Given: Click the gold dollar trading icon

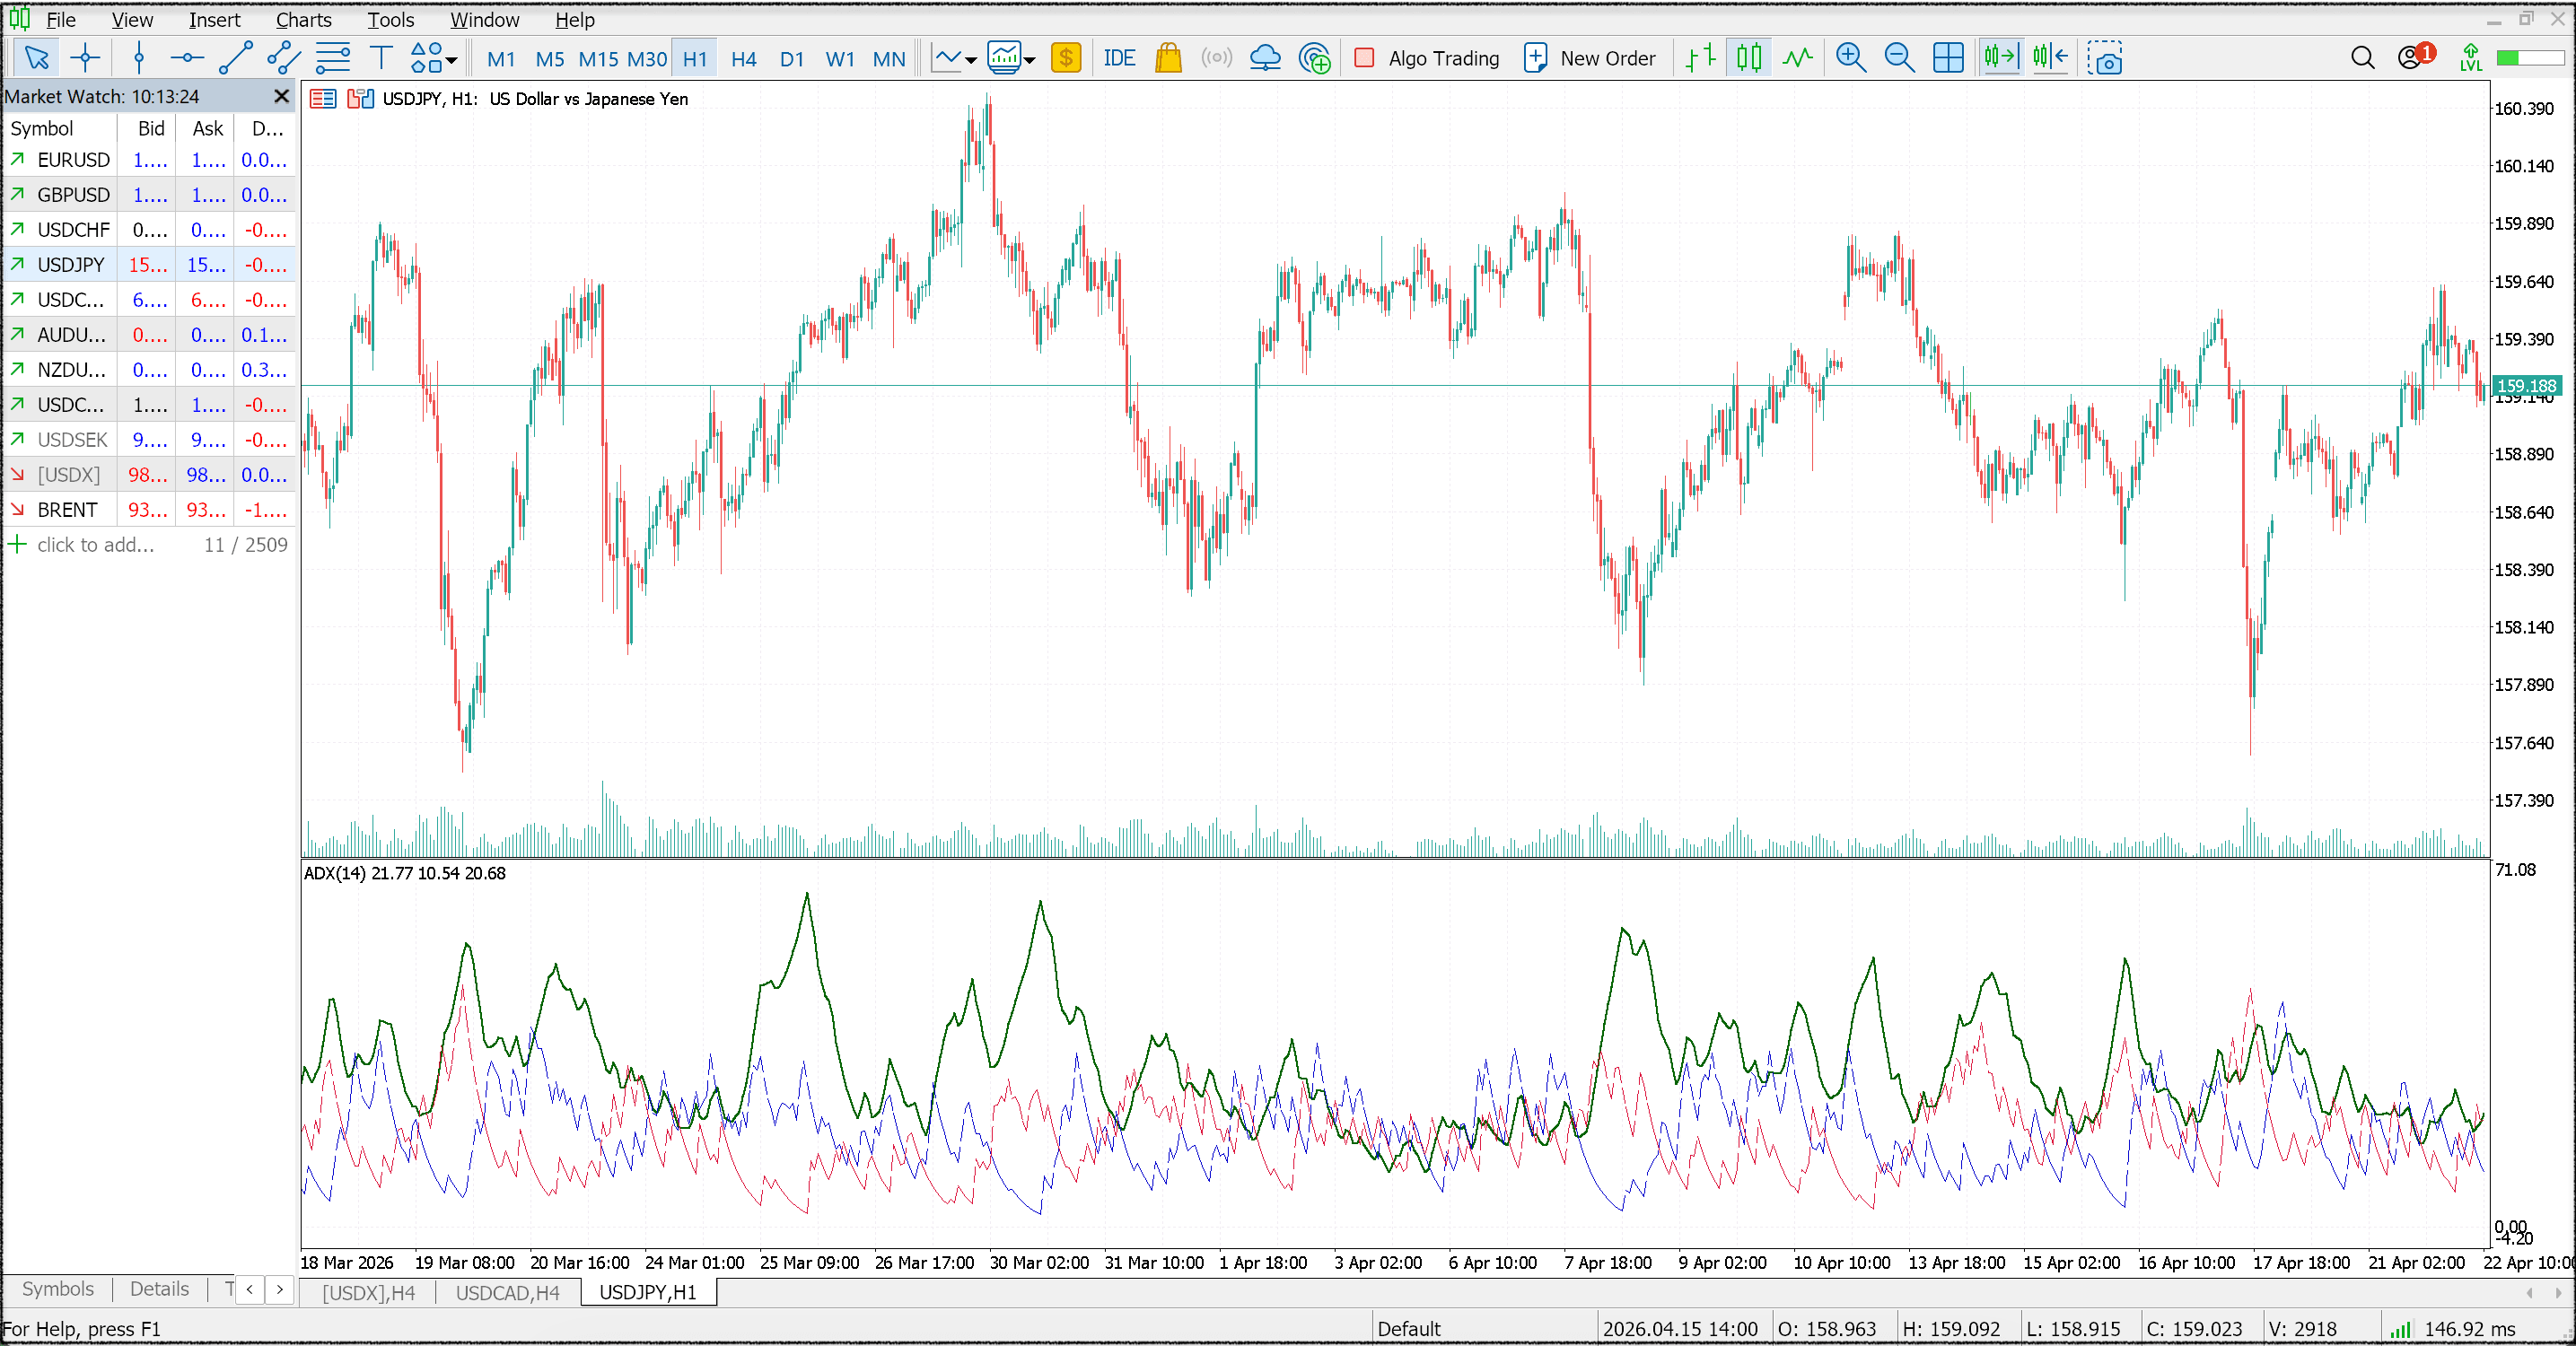Looking at the screenshot, I should click(x=1066, y=58).
